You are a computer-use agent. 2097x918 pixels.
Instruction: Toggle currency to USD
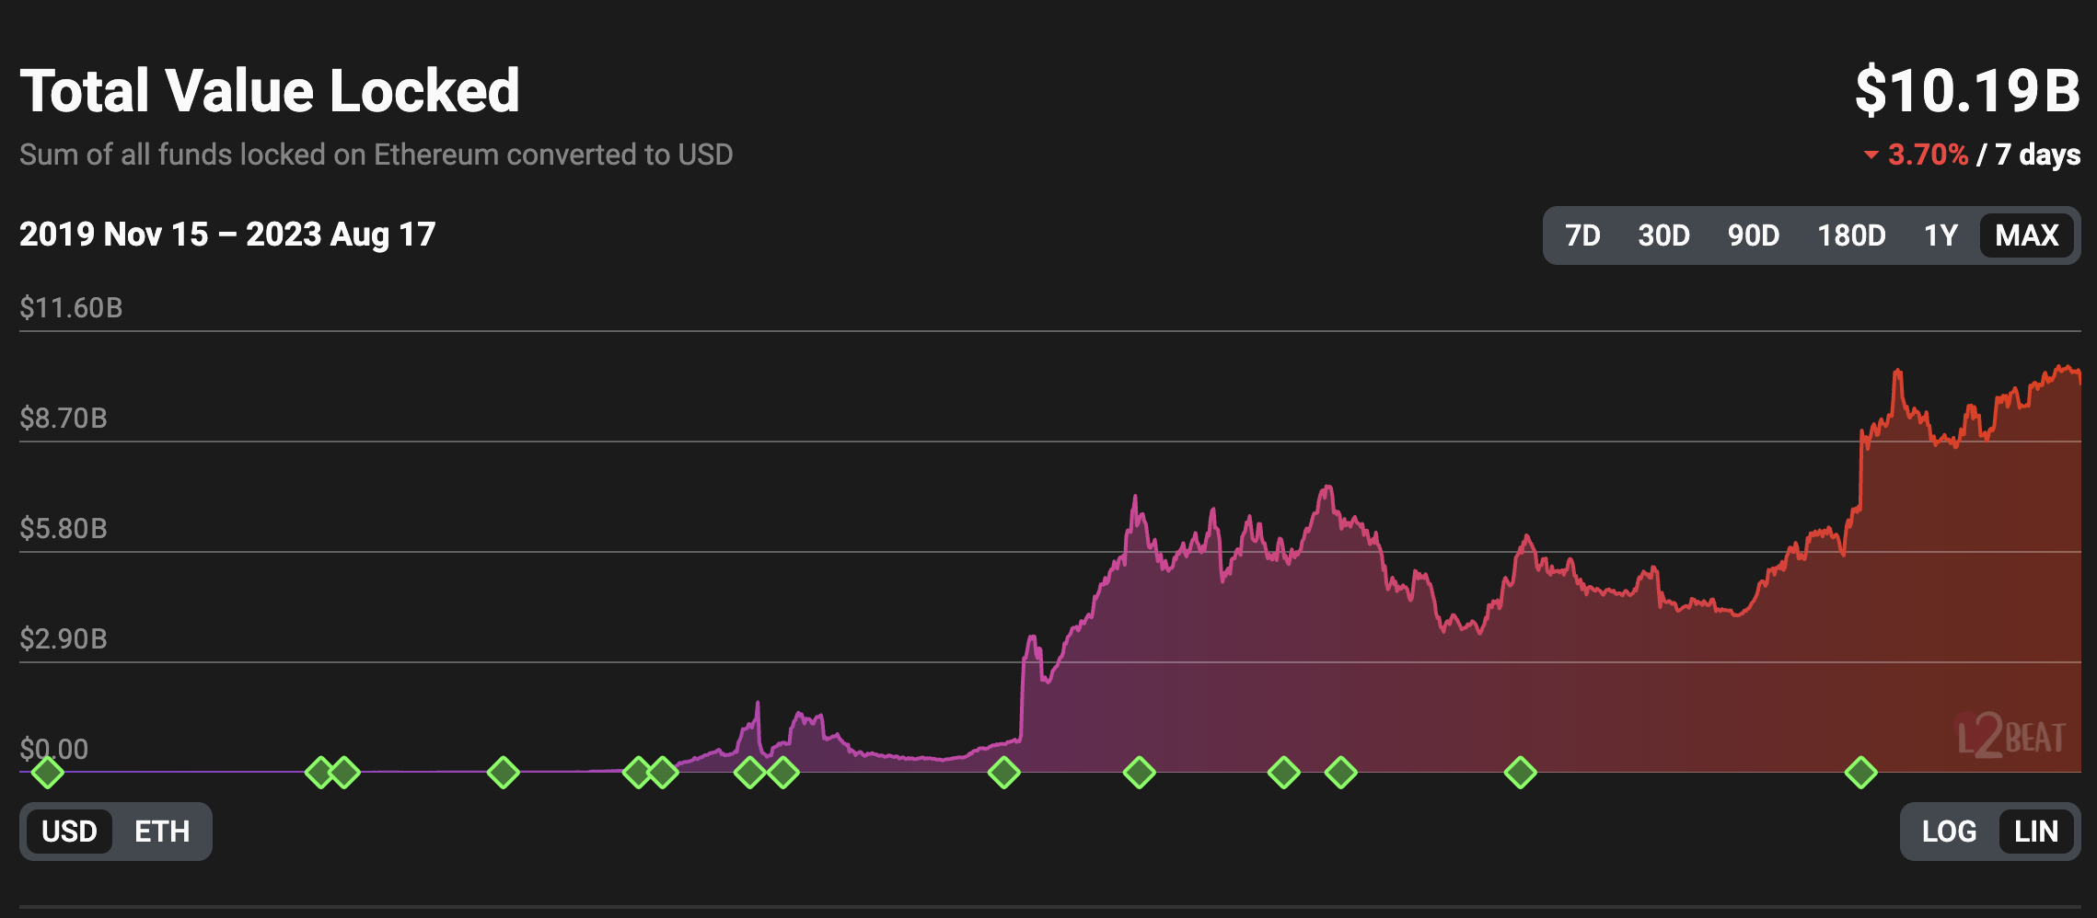click(x=69, y=832)
